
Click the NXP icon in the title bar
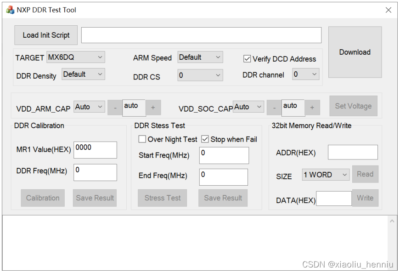coord(10,9)
